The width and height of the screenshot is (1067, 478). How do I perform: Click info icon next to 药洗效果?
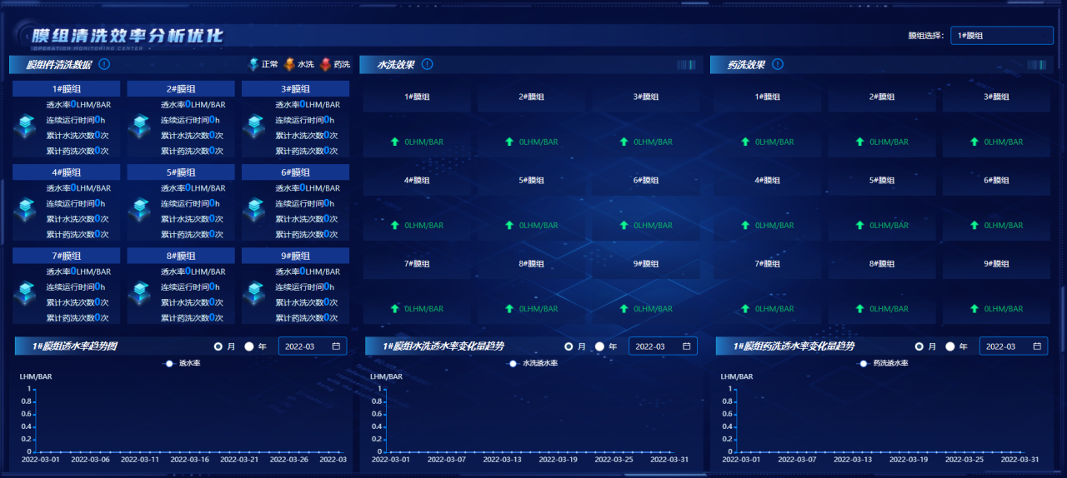click(778, 64)
